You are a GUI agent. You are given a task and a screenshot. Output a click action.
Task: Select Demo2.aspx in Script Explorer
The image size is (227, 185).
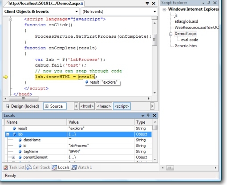pos(186,34)
